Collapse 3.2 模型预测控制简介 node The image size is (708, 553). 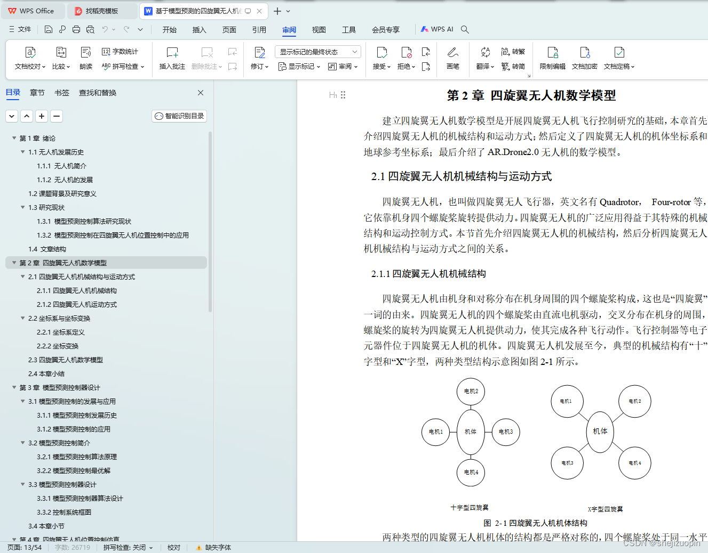point(23,443)
